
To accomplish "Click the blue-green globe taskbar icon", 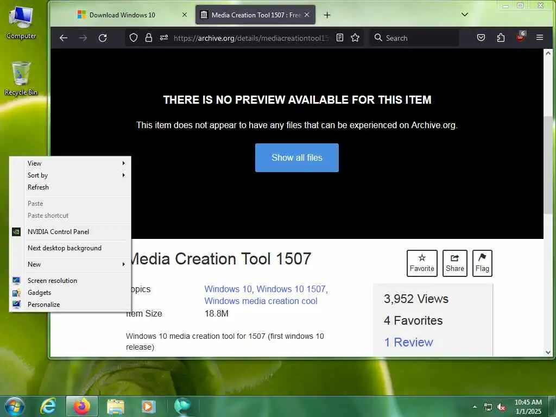I will coord(182,406).
